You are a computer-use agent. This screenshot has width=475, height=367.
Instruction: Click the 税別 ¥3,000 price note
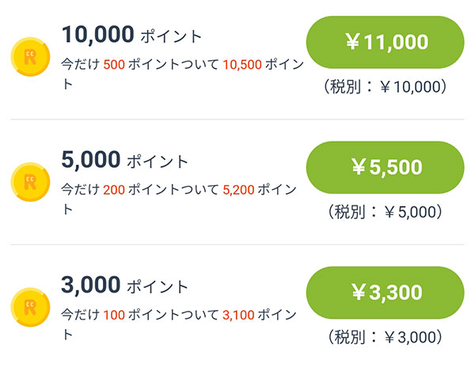pos(385,337)
